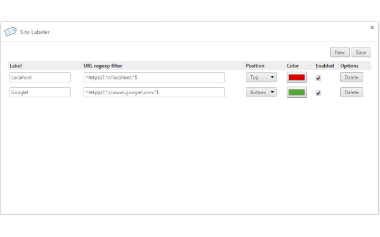Click the Label column header
The height and width of the screenshot is (237, 380).
point(16,66)
